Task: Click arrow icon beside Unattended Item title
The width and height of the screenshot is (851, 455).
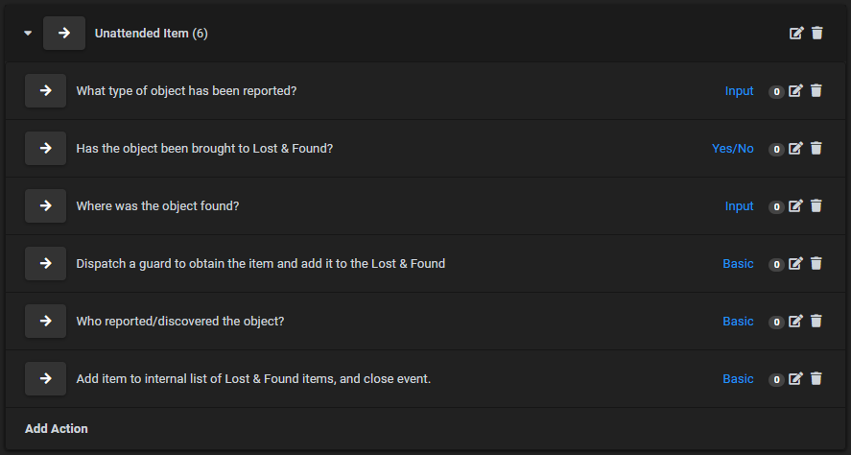Action: coord(64,34)
